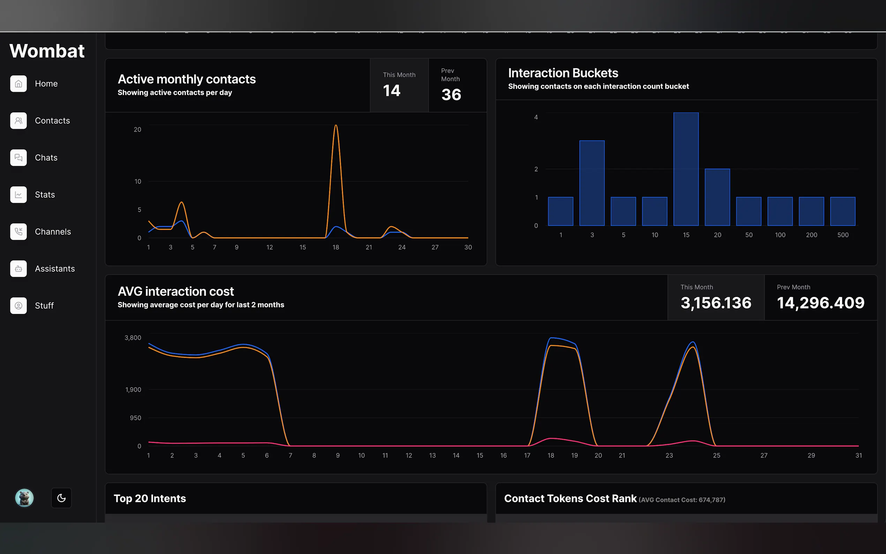This screenshot has width=886, height=554.
Task: Click the Top 20 Intents heading
Action: coord(150,499)
